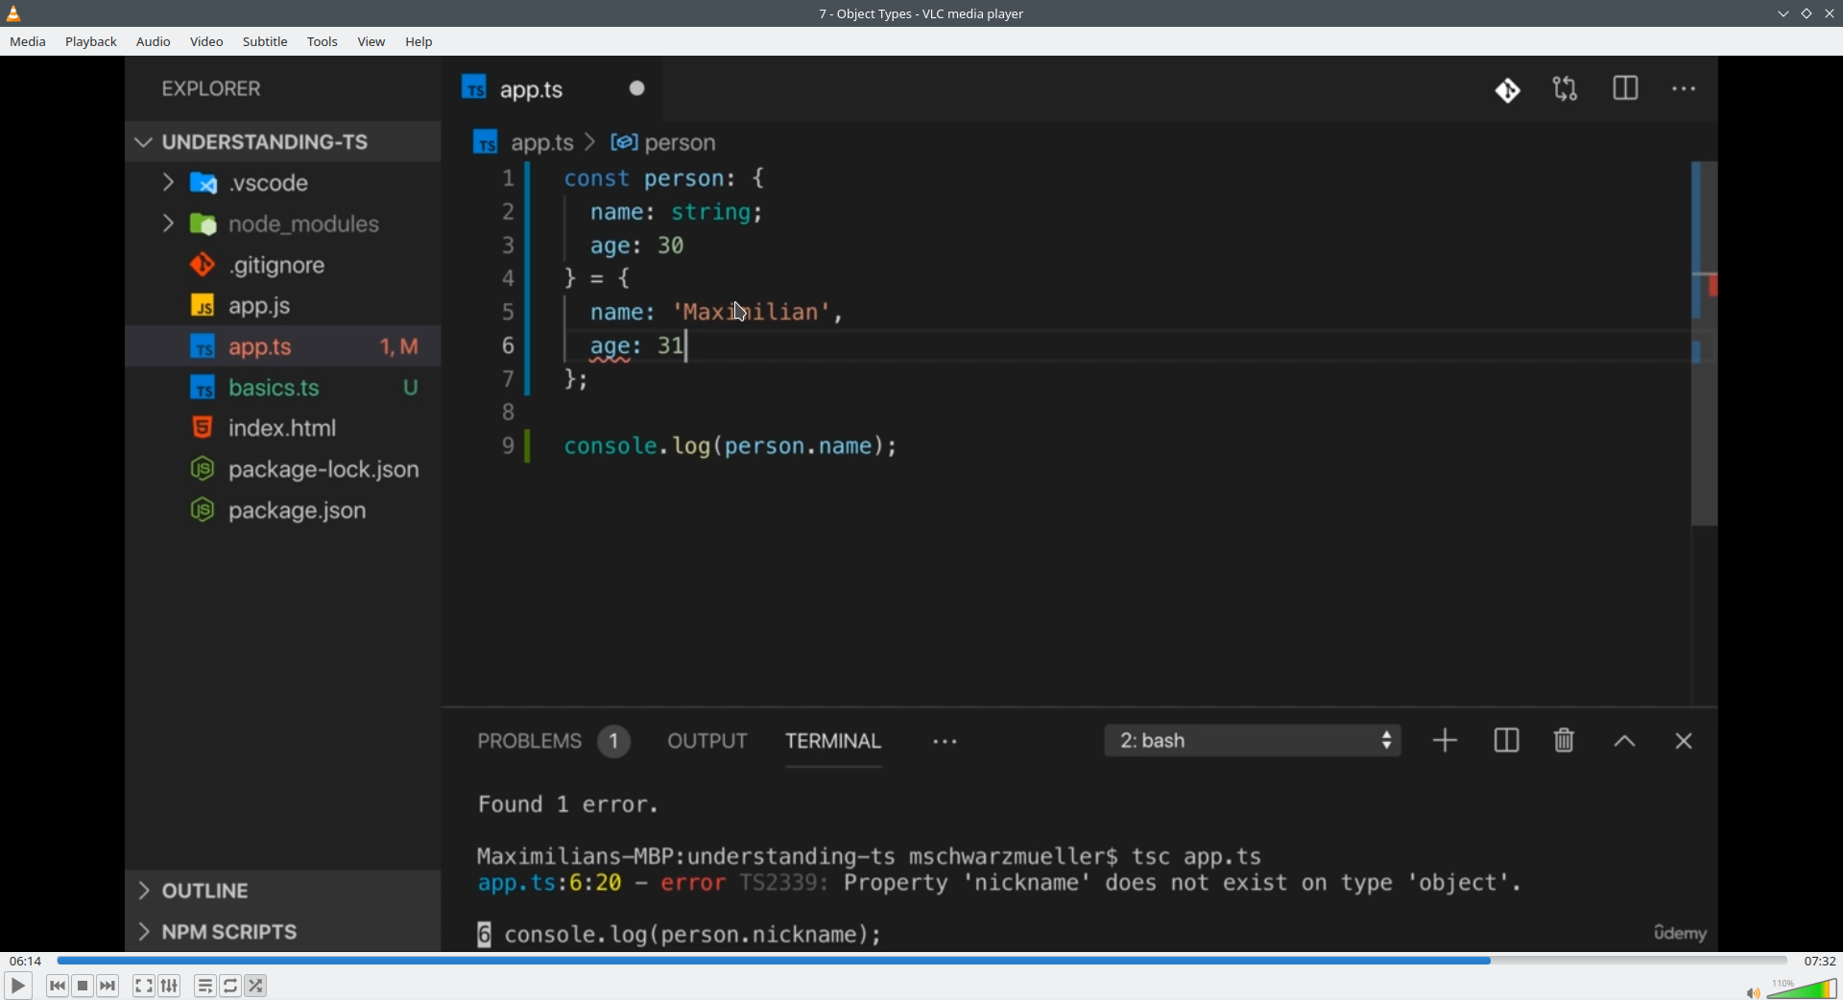Click the Play button in VLC controls
Screen dimensions: 1843x1000
point(17,986)
